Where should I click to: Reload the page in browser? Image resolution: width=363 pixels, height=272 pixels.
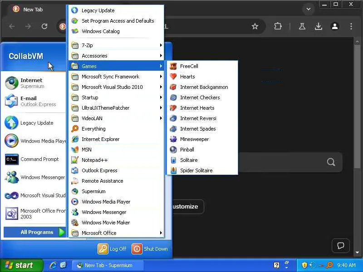(44, 26)
